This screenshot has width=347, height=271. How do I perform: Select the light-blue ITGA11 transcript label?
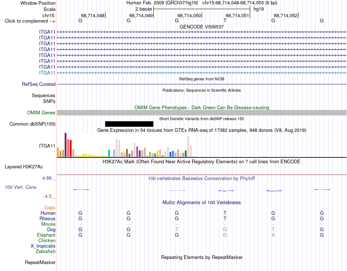pyautogui.click(x=47, y=73)
